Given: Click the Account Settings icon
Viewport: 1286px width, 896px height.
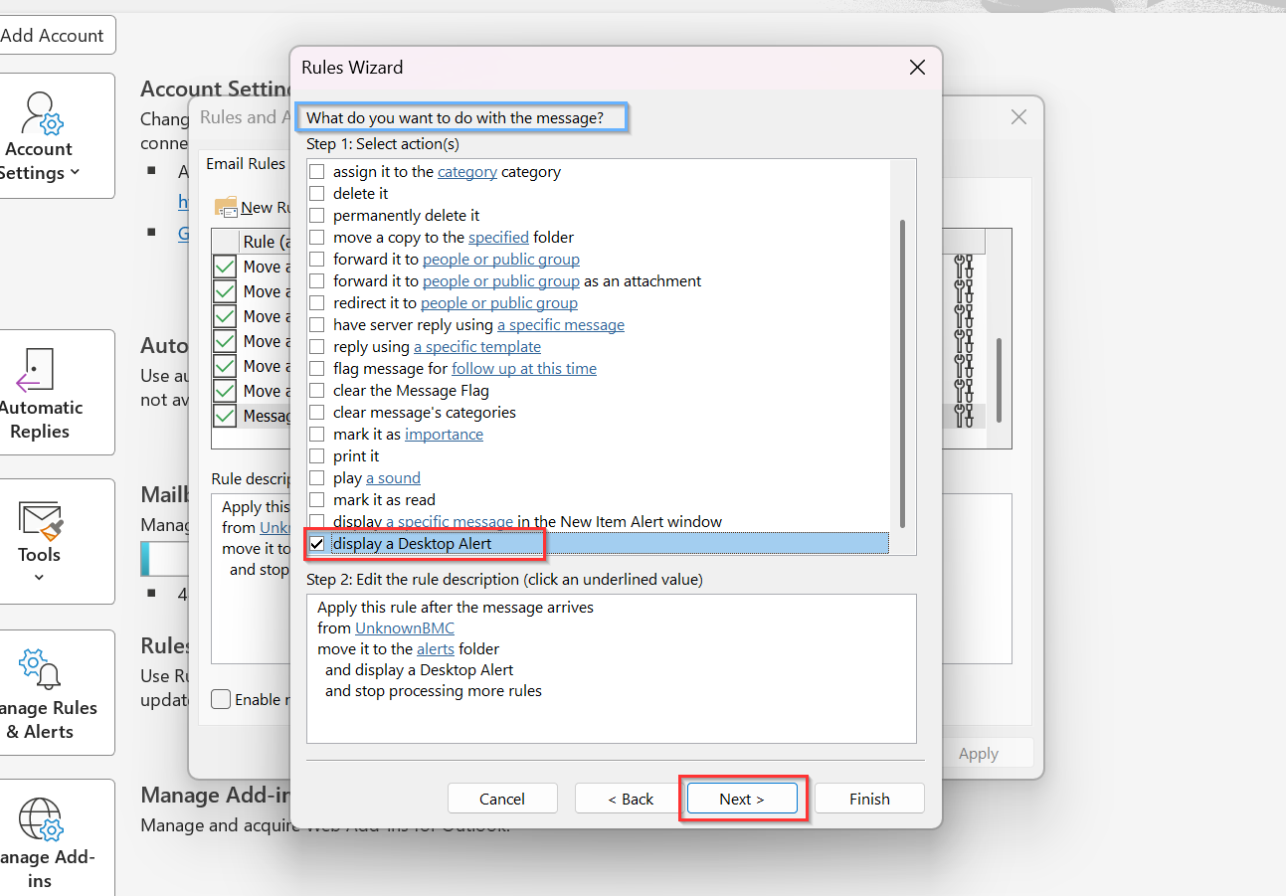Looking at the screenshot, I should click(42, 113).
